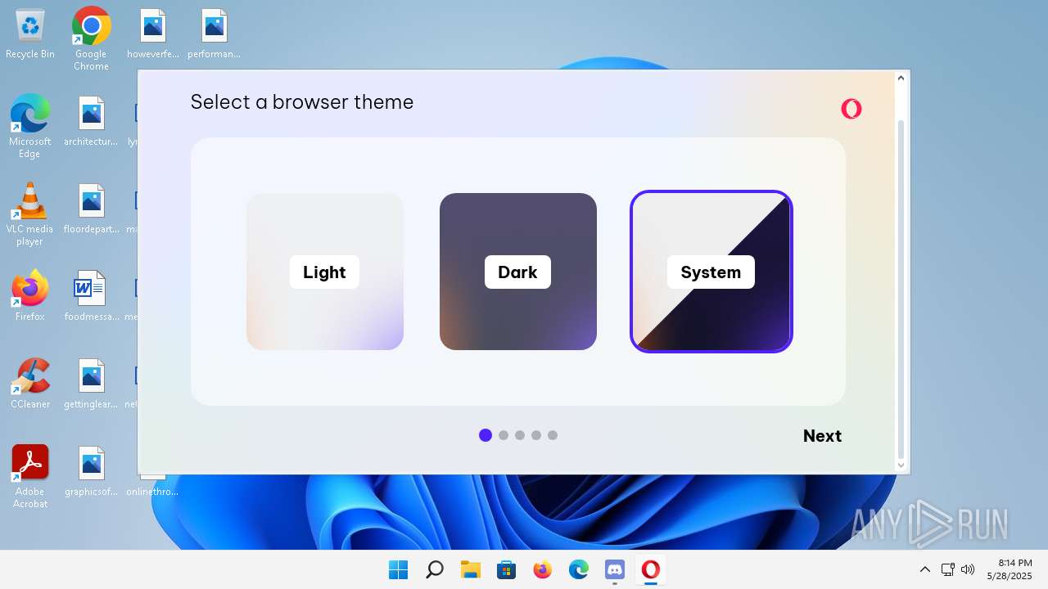The height and width of the screenshot is (589, 1048).
Task: Open File Explorer from the taskbar
Action: 471,569
